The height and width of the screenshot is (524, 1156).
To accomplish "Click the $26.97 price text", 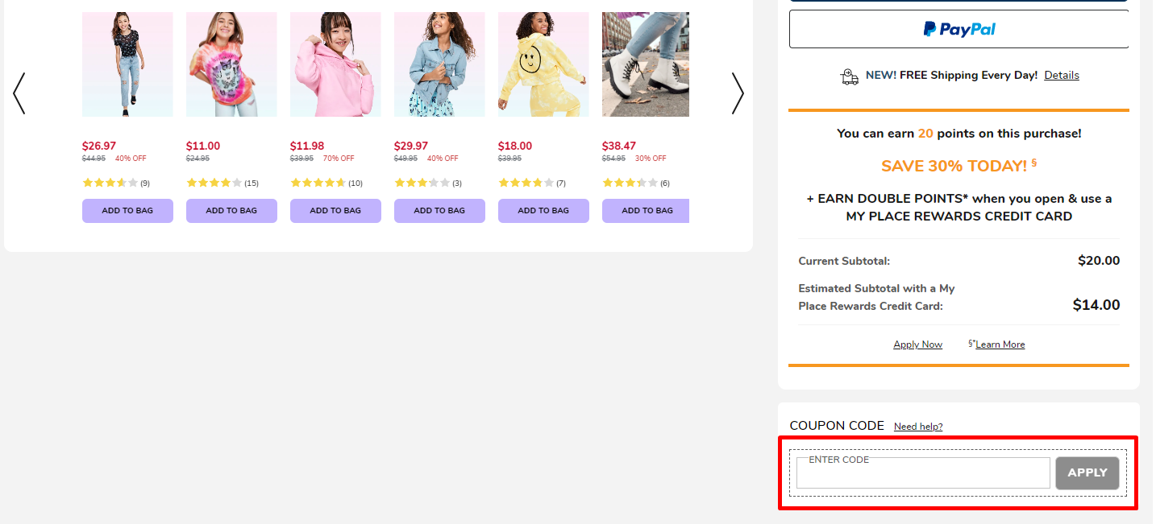I will (x=99, y=146).
